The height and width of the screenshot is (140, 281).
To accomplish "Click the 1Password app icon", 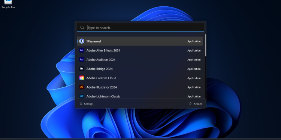I will 82,41.
